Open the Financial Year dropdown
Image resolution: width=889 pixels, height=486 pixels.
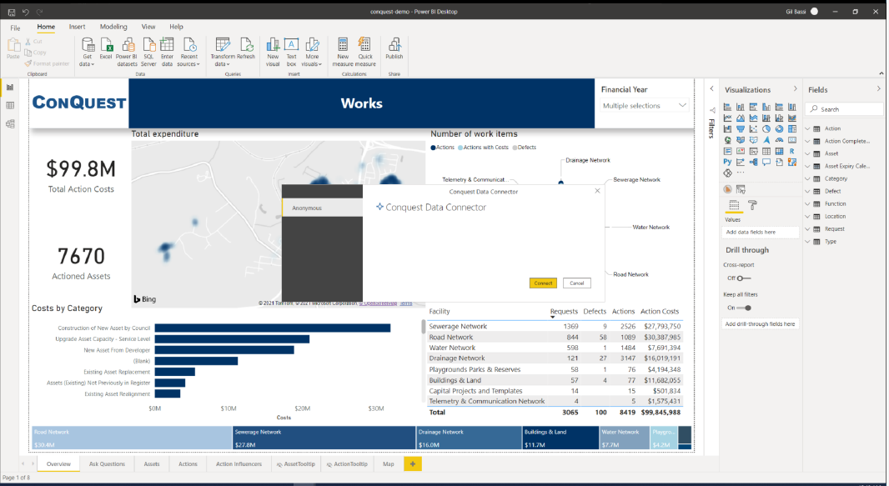click(645, 105)
